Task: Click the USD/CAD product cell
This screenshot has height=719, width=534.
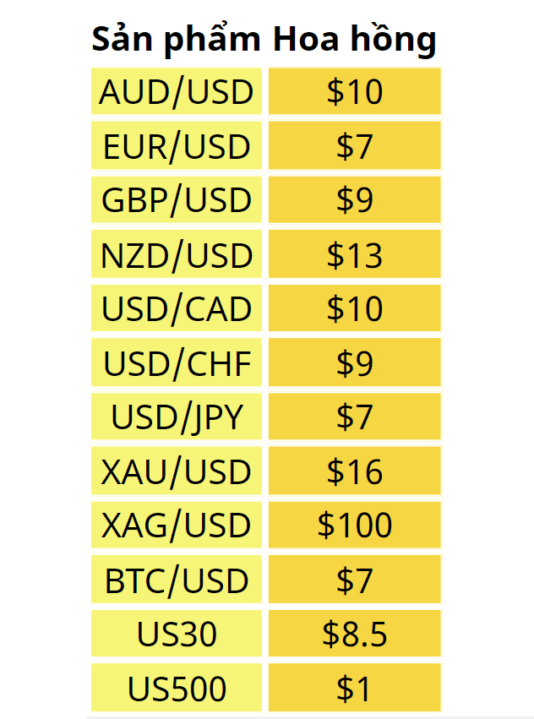Action: pos(177,309)
